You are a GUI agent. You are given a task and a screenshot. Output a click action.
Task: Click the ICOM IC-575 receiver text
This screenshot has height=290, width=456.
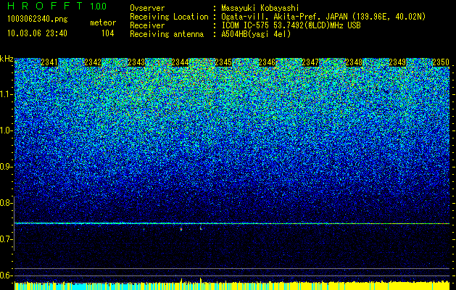291,25
